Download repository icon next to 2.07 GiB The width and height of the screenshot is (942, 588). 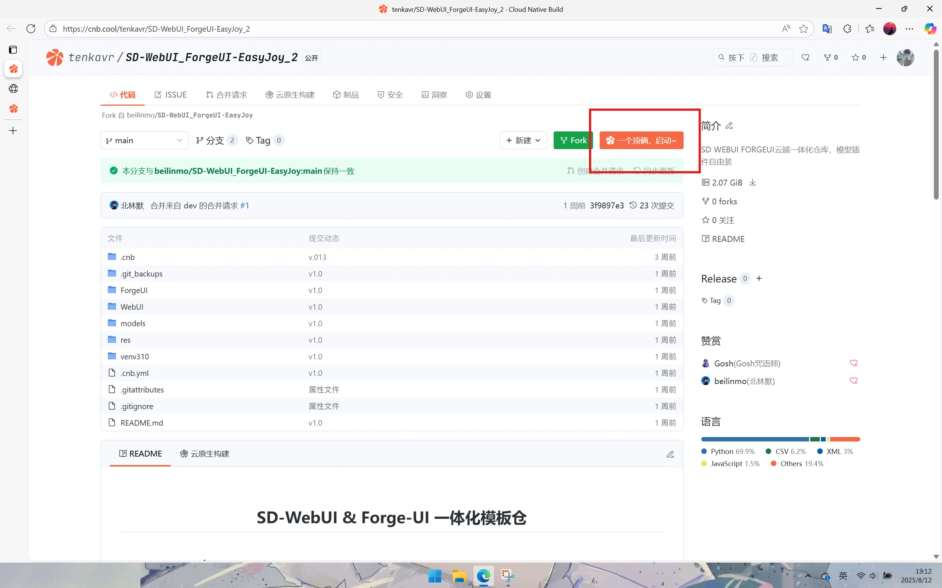tap(753, 182)
